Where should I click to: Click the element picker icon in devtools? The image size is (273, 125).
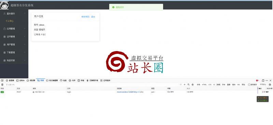[x=2, y=80]
